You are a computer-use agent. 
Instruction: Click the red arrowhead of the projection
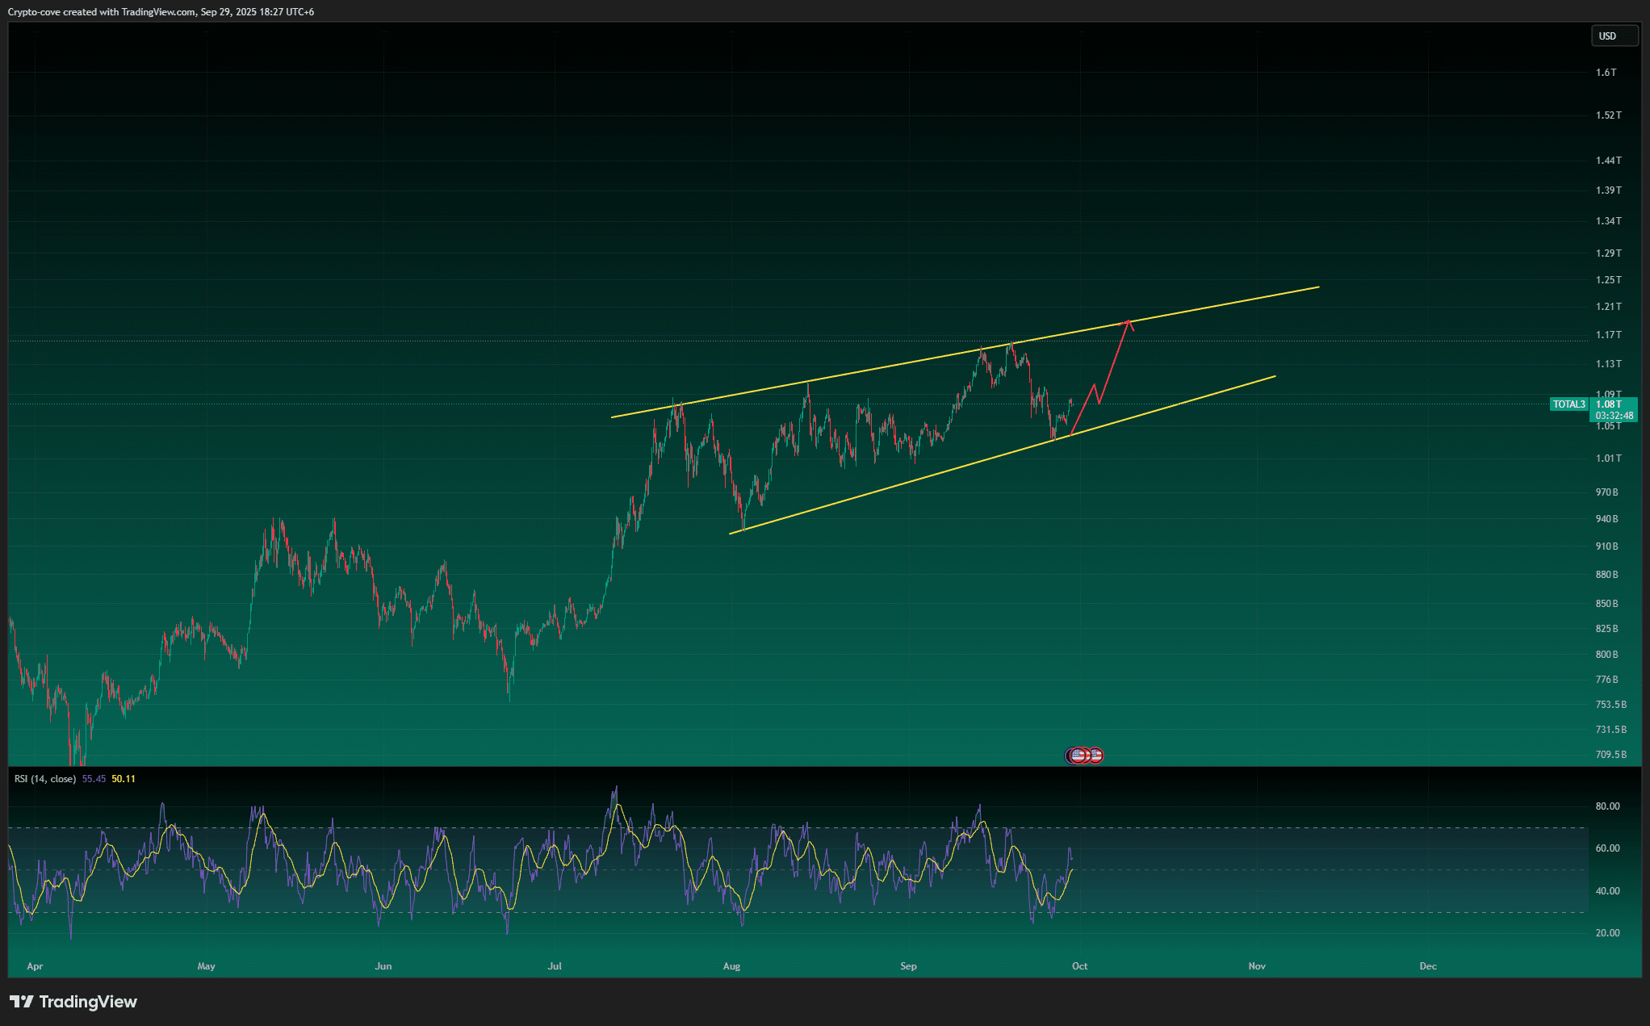point(1129,323)
